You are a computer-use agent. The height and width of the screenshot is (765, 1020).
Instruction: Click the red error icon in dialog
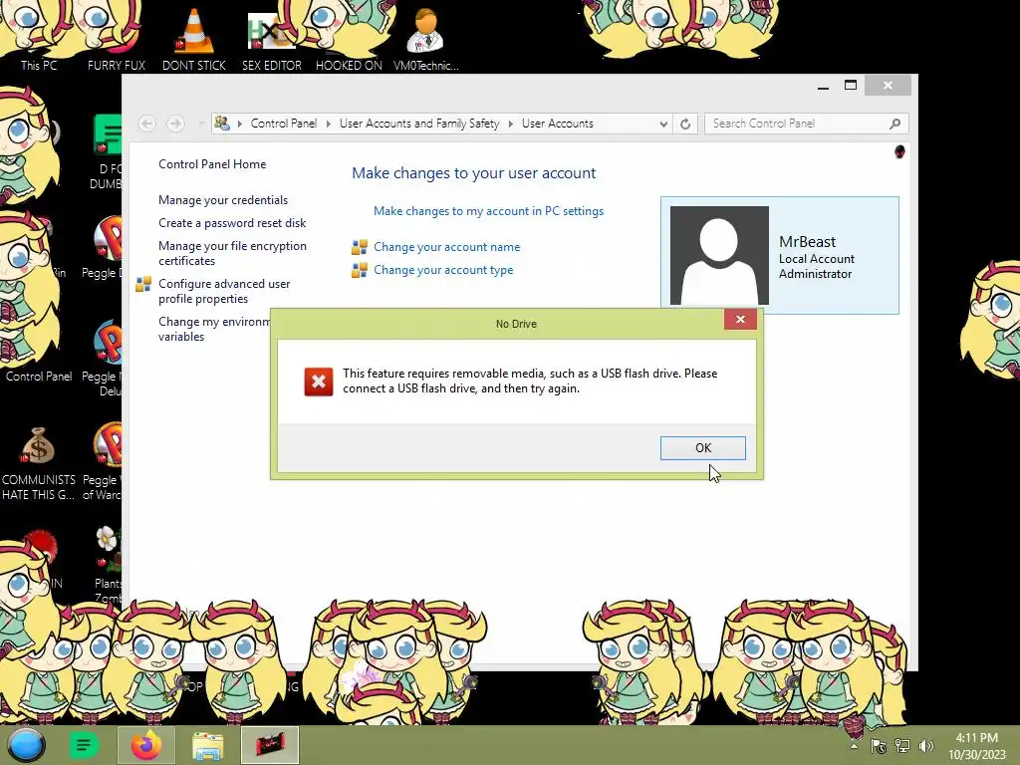318,382
